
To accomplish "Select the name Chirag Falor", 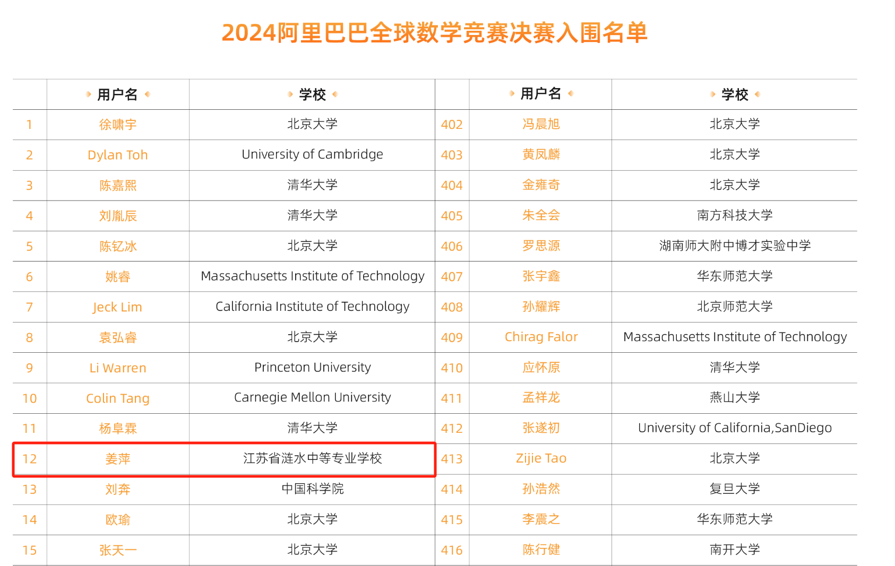I will click(x=541, y=337).
